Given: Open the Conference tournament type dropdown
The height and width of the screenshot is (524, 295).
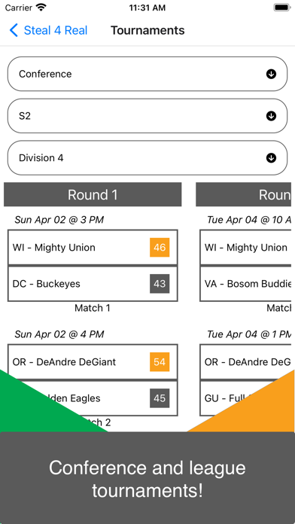Looking at the screenshot, I should [x=147, y=74].
